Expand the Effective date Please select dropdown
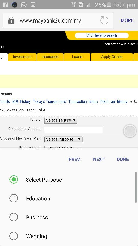This screenshot has height=246, width=138. point(63,147)
